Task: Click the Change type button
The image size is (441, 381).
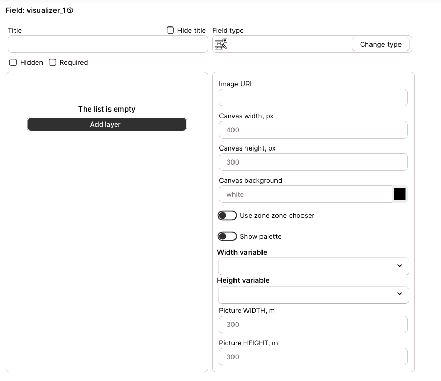Action: click(x=380, y=44)
